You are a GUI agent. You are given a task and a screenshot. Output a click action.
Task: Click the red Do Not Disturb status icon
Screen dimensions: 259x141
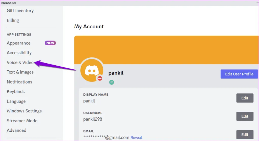click(x=100, y=78)
